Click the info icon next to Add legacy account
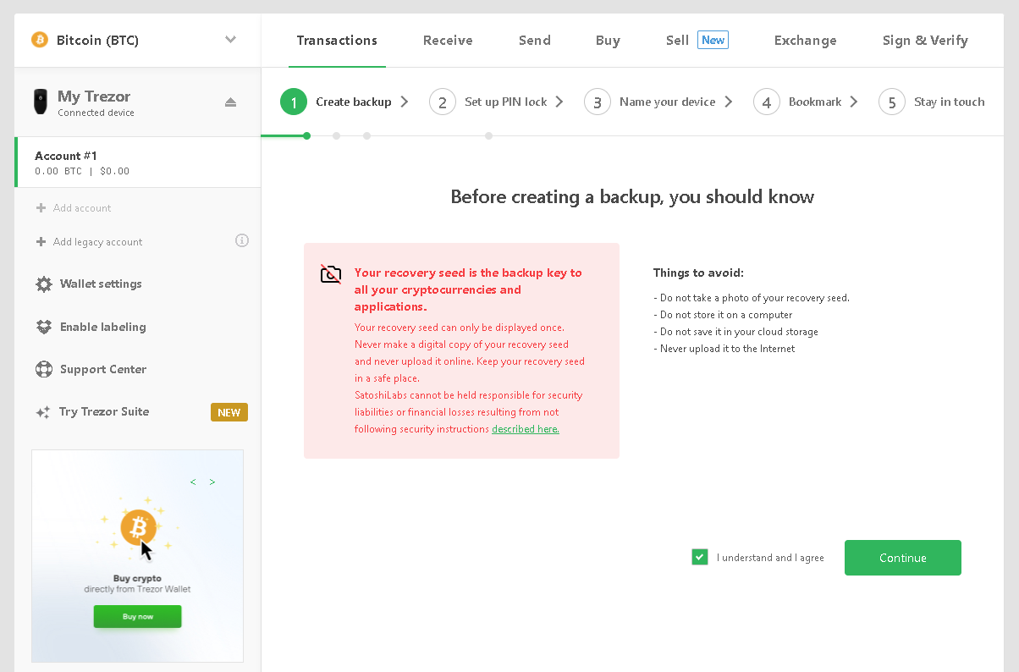 242,240
